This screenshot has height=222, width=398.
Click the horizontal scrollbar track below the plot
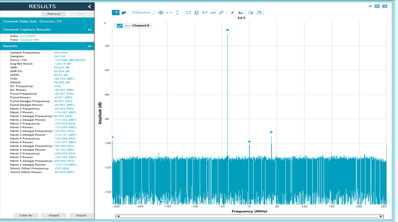point(249,216)
